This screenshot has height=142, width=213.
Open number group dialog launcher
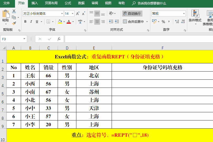185,30
